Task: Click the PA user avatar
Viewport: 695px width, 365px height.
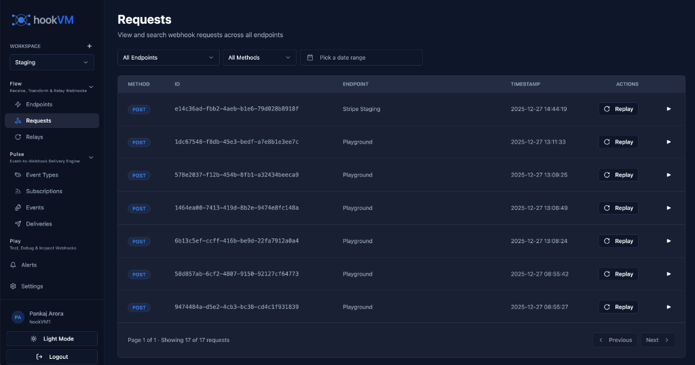Action: point(18,317)
